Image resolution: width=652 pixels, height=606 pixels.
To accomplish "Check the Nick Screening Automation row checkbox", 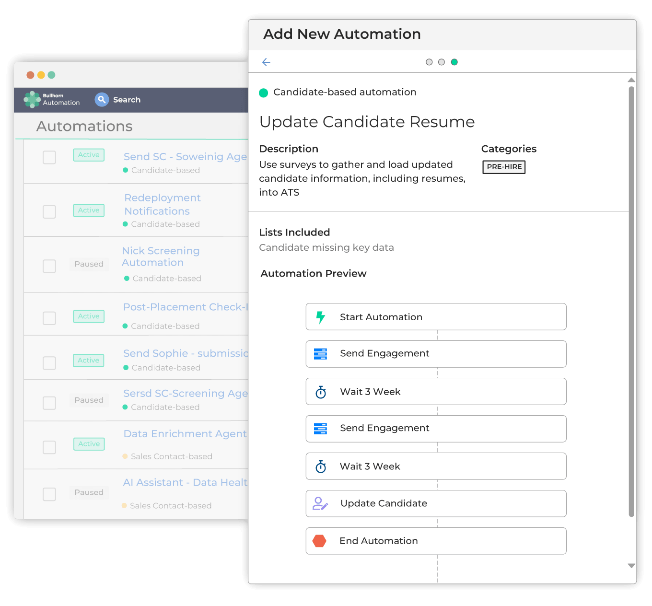I will (49, 266).
